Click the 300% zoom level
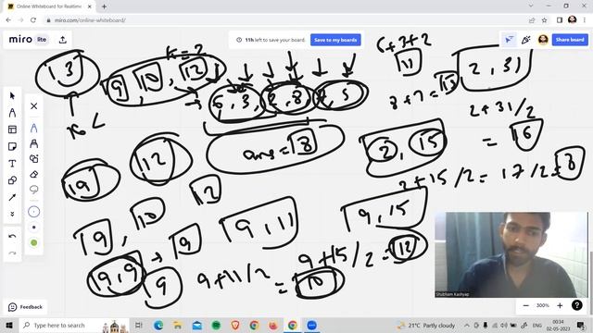This screenshot has width=593, height=333. click(543, 305)
